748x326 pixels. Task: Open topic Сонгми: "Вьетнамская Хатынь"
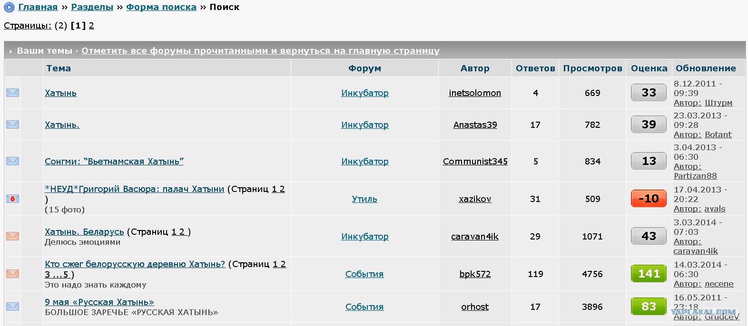tap(114, 162)
